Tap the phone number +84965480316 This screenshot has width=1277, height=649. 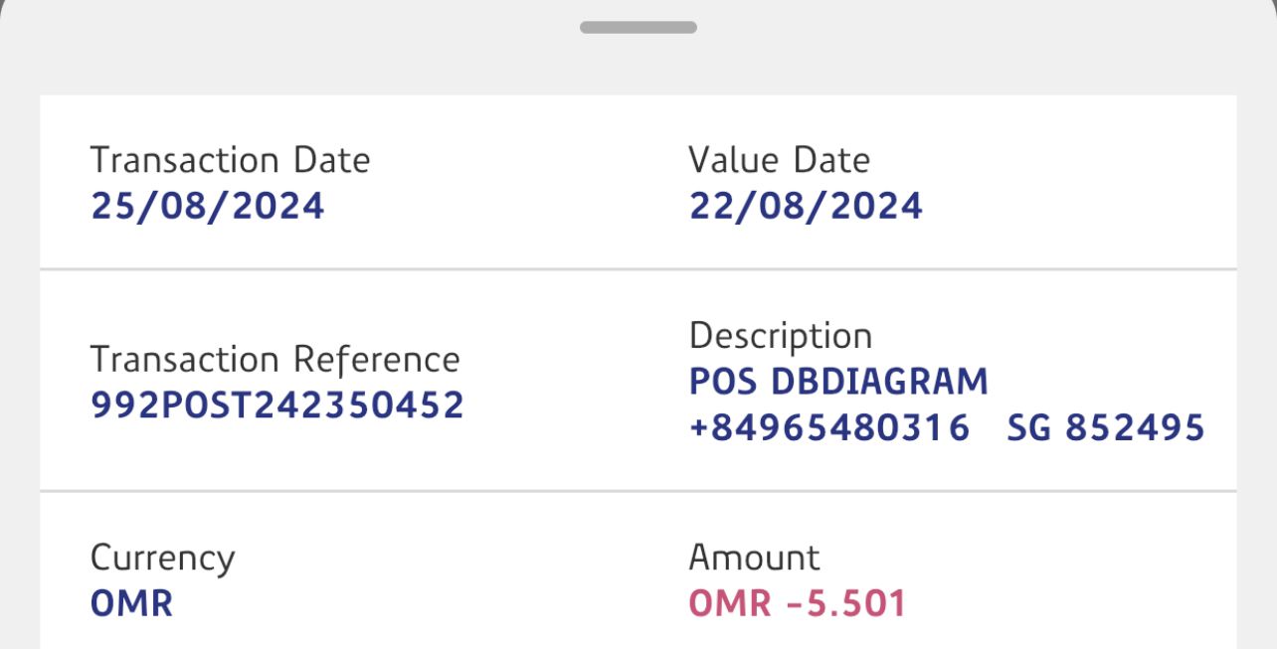(829, 428)
